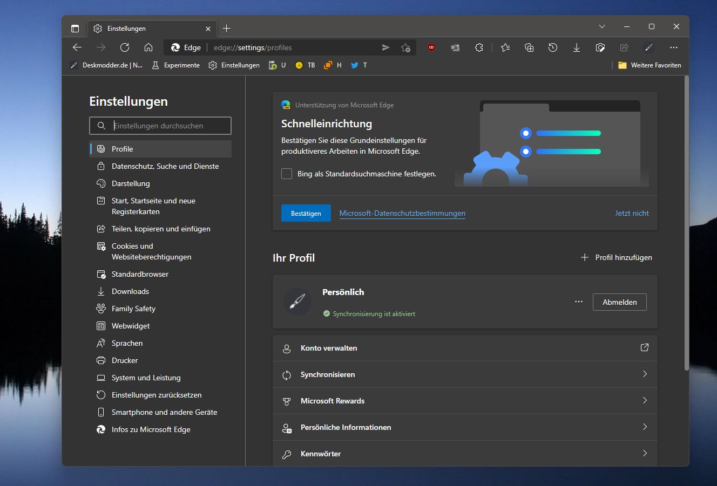Open the Collections icon
The width and height of the screenshot is (717, 486).
pyautogui.click(x=529, y=47)
